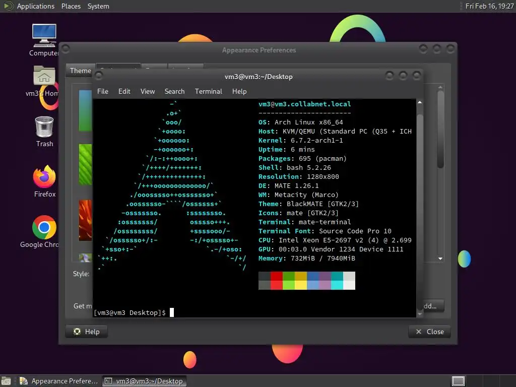
Task: Click the Theme: BlackMATE line
Action: tap(308, 204)
